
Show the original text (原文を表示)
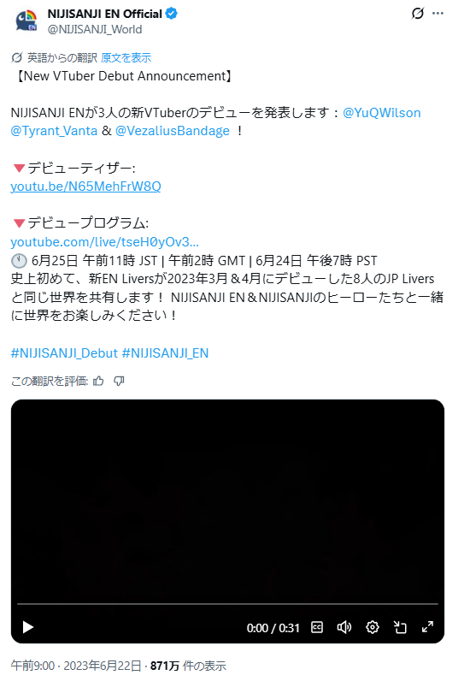[126, 58]
